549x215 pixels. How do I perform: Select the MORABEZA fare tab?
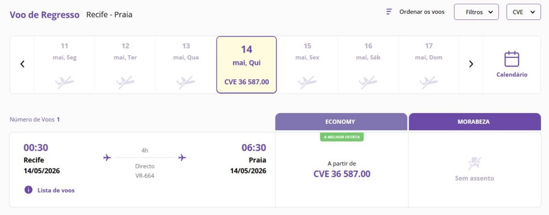[x=474, y=122]
